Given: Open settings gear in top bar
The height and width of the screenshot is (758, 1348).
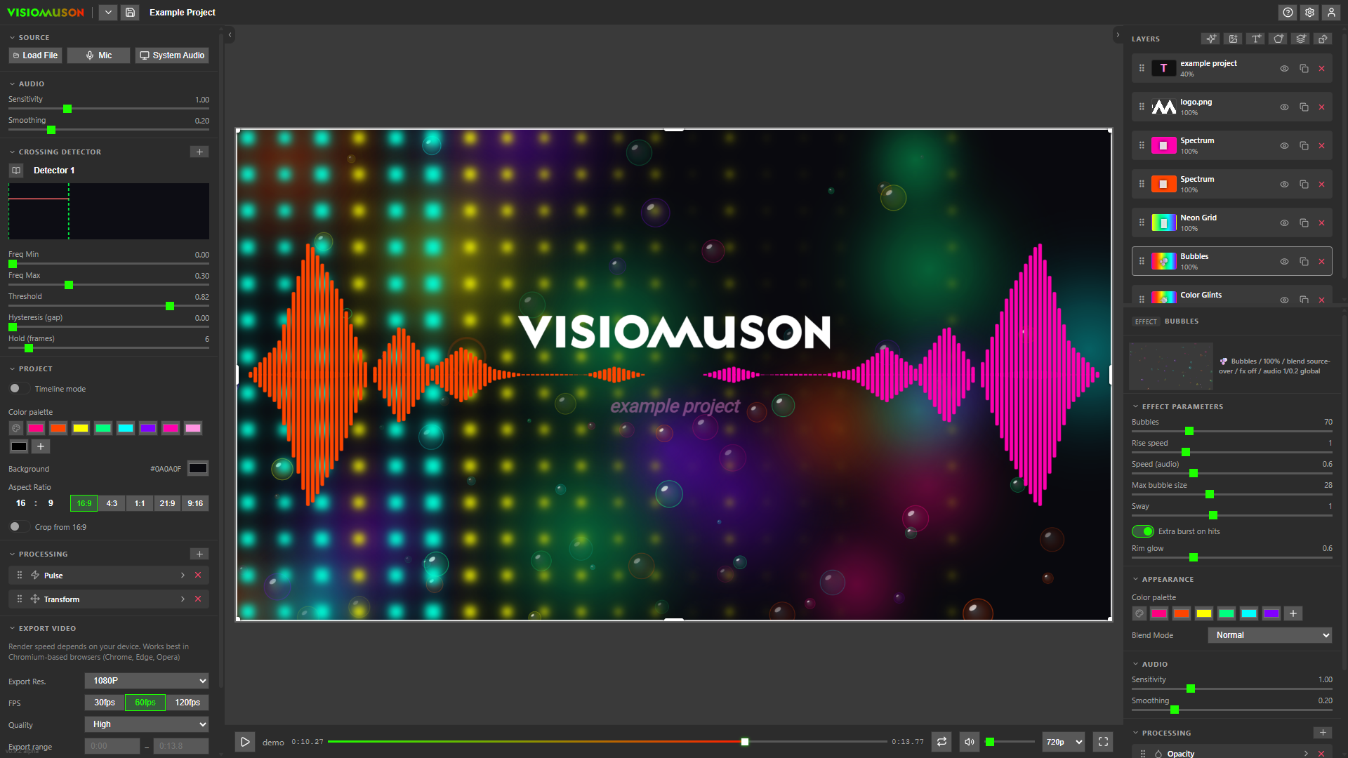Looking at the screenshot, I should tap(1309, 13).
